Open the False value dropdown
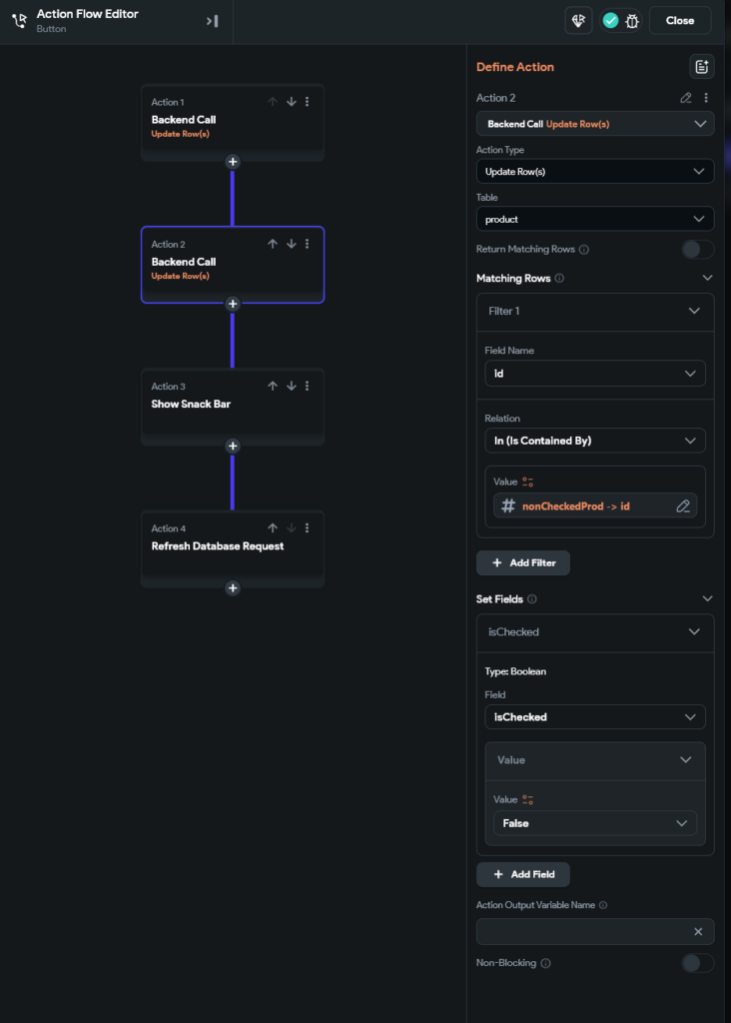The height and width of the screenshot is (1023, 731). (x=595, y=824)
